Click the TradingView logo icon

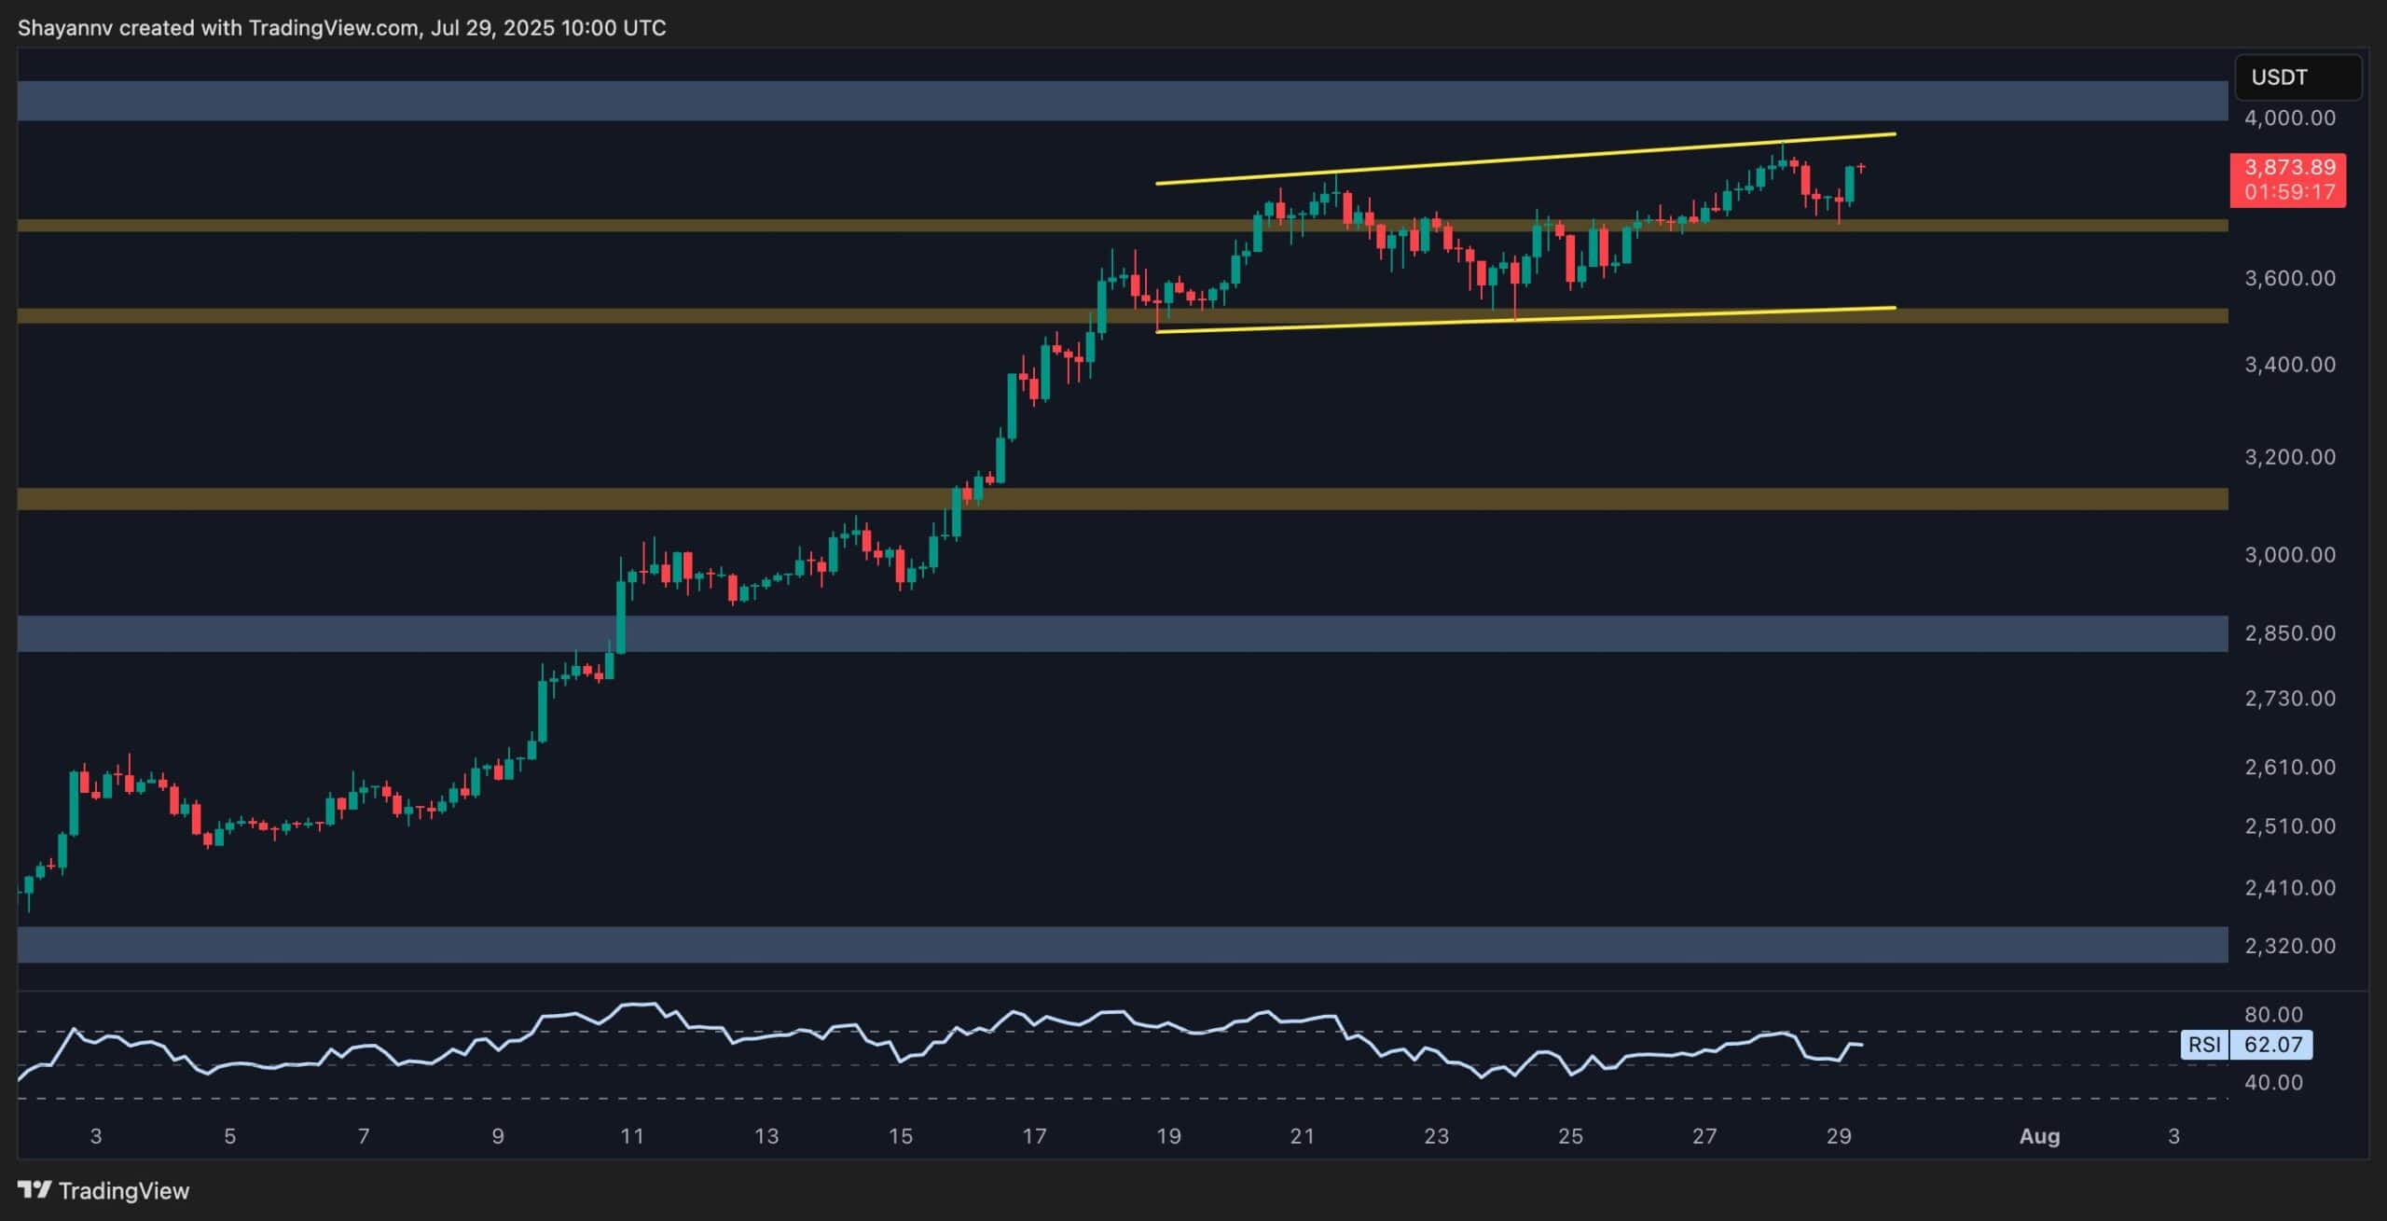(x=34, y=1189)
